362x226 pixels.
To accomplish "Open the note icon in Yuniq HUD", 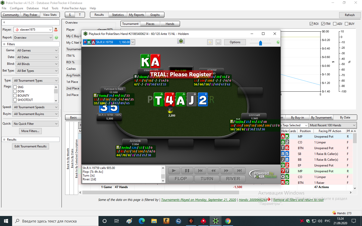I will (x=95, y=95).
